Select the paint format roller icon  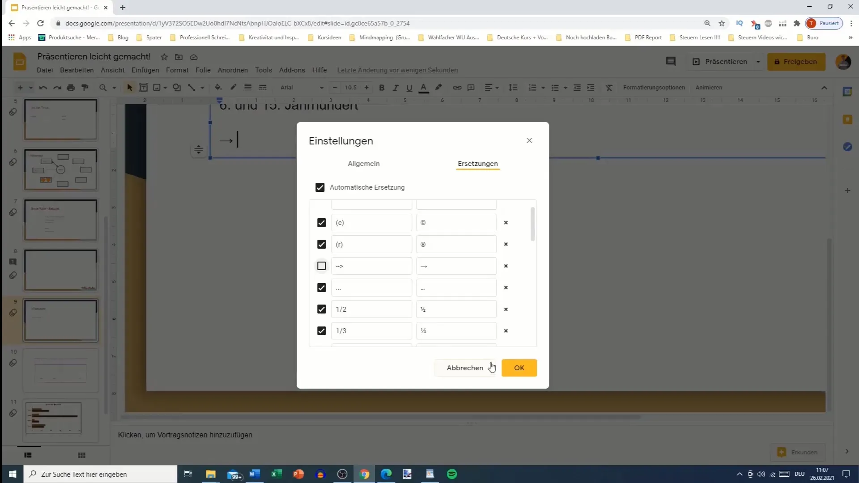[85, 88]
